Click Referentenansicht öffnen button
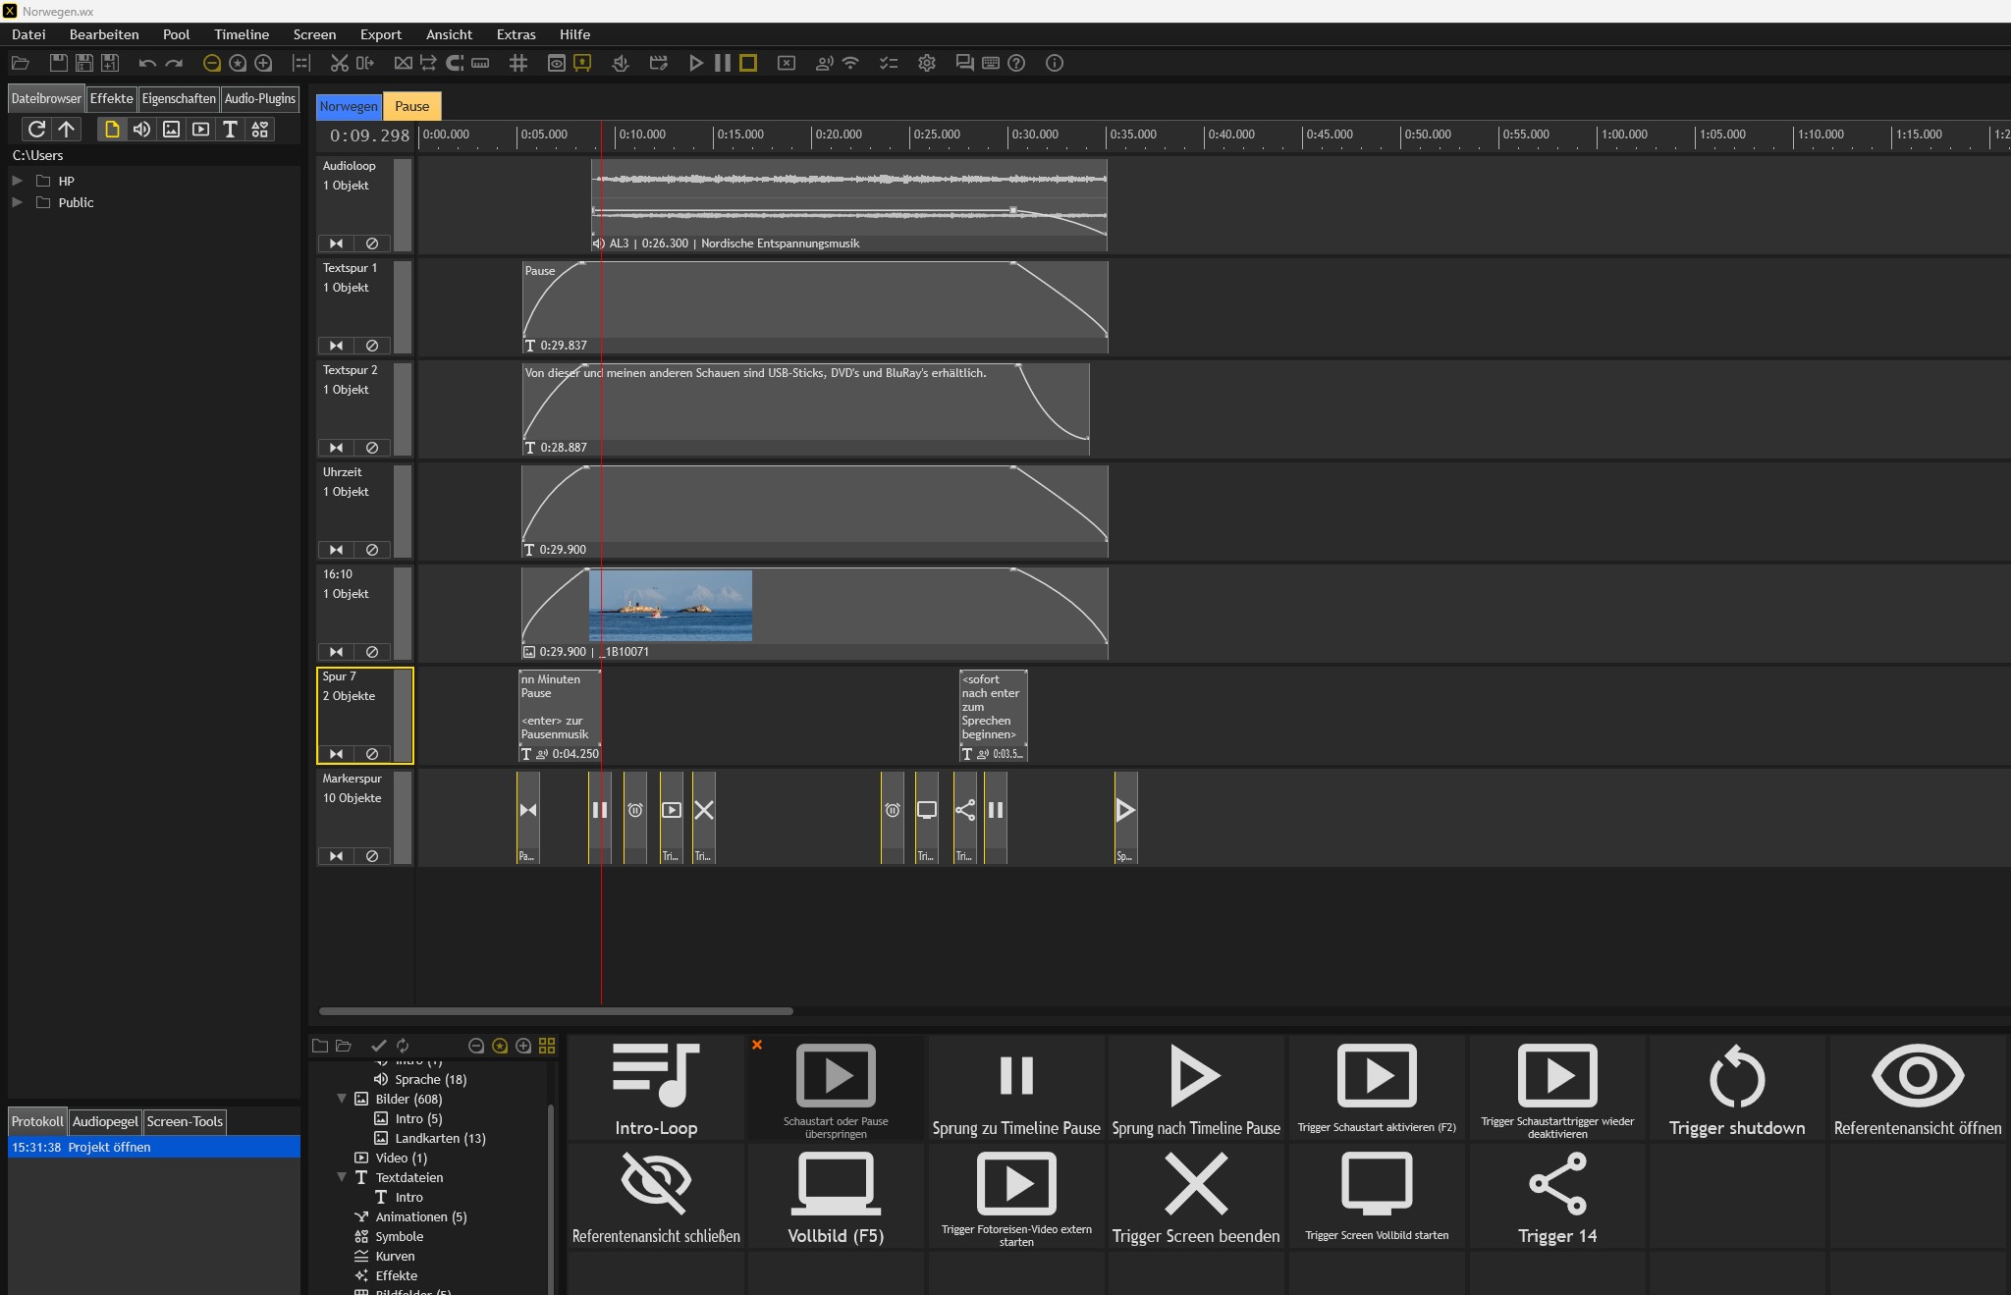Viewport: 2011px width, 1295px height. click(x=1918, y=1088)
